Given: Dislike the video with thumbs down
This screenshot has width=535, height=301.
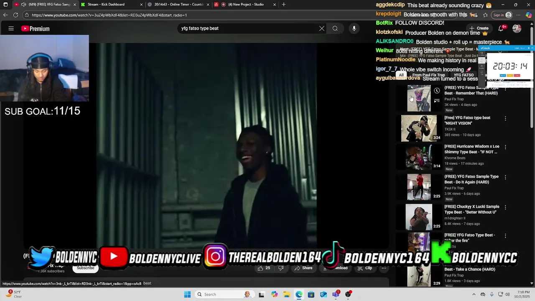Looking at the screenshot, I should click(281, 268).
